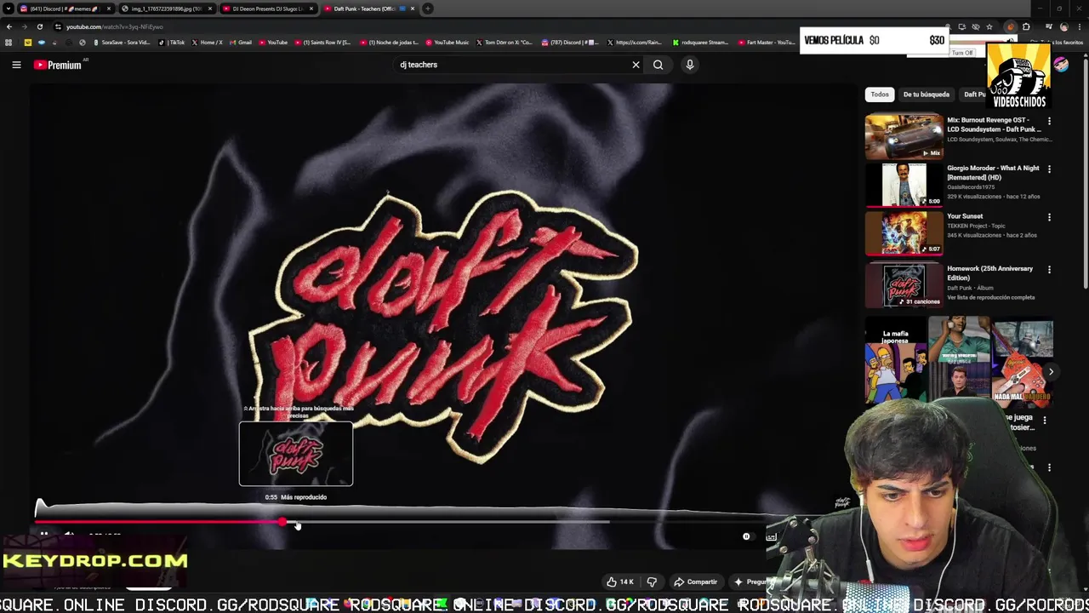This screenshot has width=1089, height=613.
Task: Click the crossed-out eye icon in address bar
Action: pos(976,26)
